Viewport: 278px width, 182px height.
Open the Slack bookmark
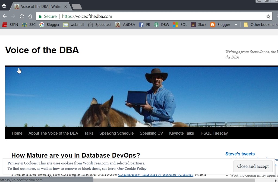[199, 25]
